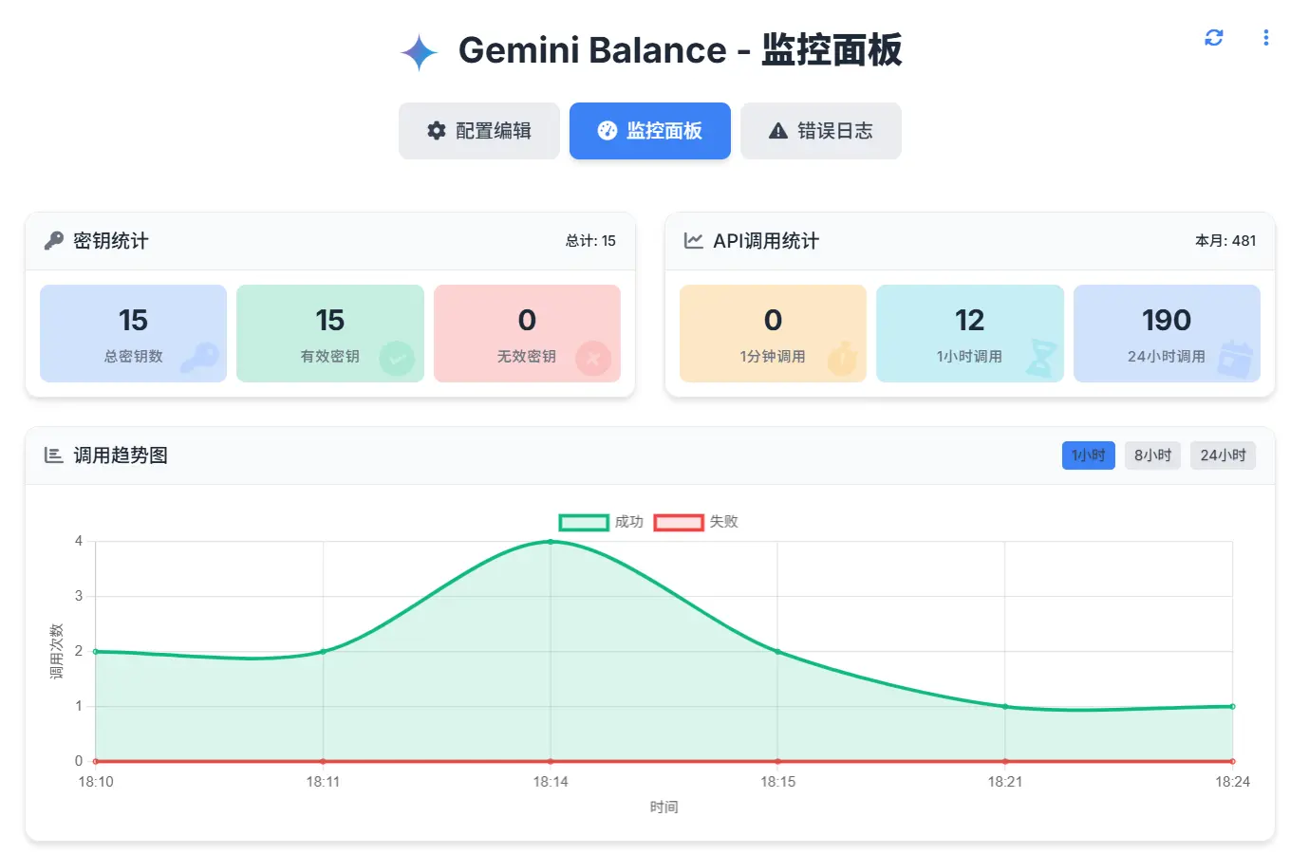
Task: Switch to the 错误日志 tab
Action: click(820, 131)
